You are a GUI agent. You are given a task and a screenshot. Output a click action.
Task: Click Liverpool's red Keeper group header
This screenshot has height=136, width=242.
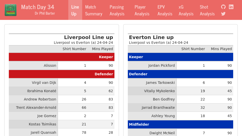tap(62, 57)
